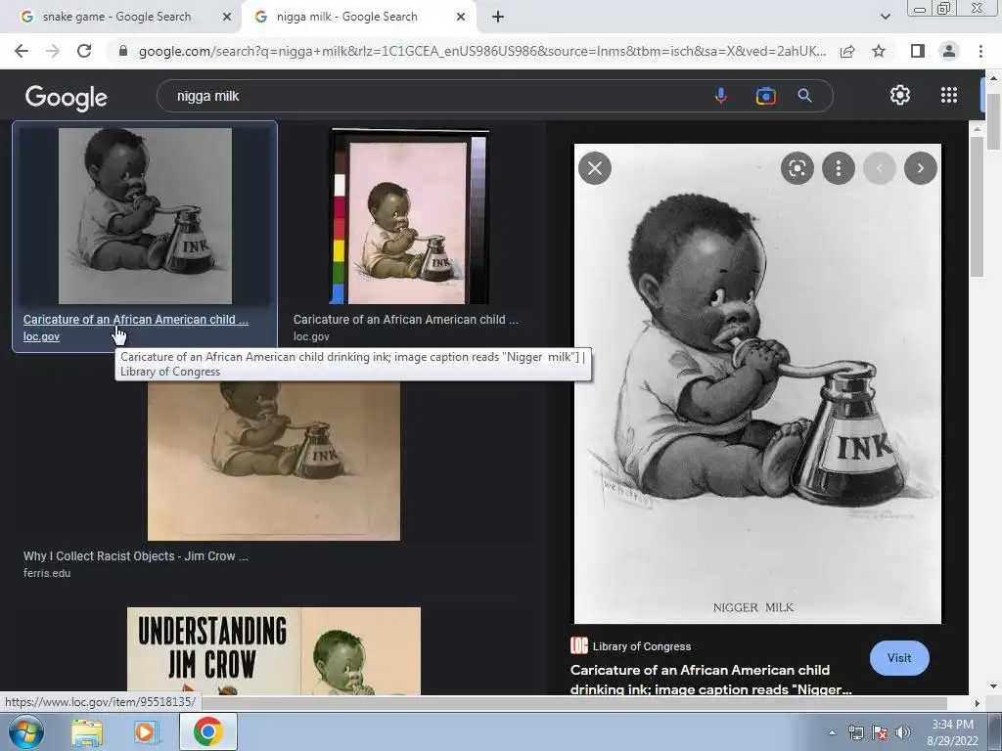1002x751 pixels.
Task: Close the snake game tab
Action: click(x=226, y=17)
